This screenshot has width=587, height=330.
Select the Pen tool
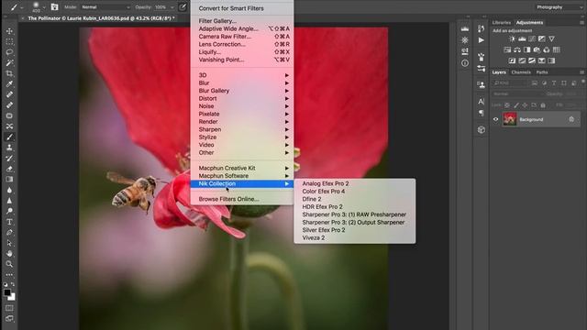tap(9, 232)
